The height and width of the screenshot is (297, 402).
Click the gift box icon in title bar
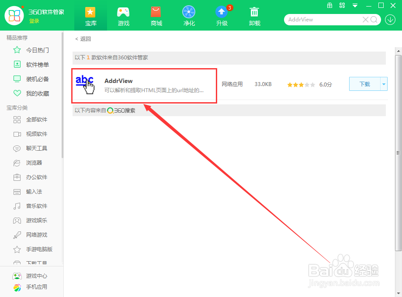pos(330,5)
